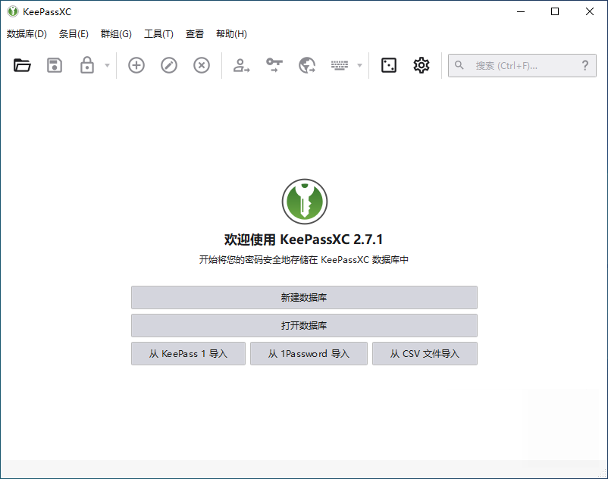Screen dimensions: 608x479
Task: Delete an entry with the circled X icon
Action: tap(201, 65)
